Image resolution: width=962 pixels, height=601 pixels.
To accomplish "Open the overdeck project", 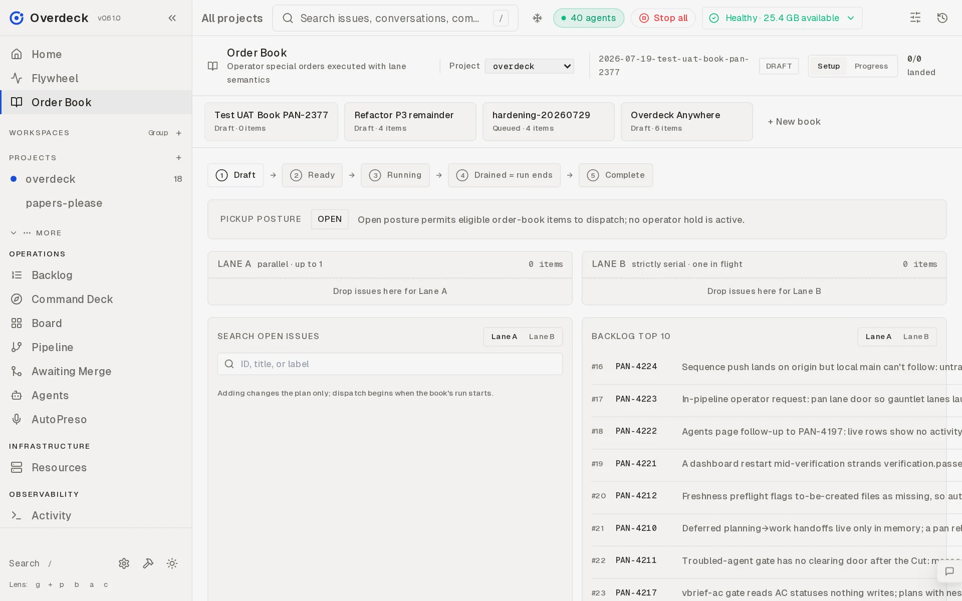I will 96,179.
